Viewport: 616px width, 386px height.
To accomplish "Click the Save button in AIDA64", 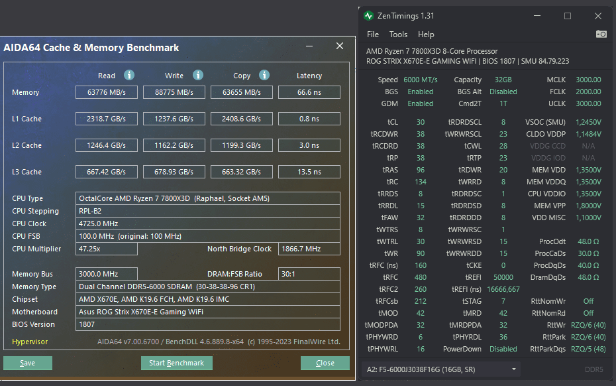I will pos(28,363).
